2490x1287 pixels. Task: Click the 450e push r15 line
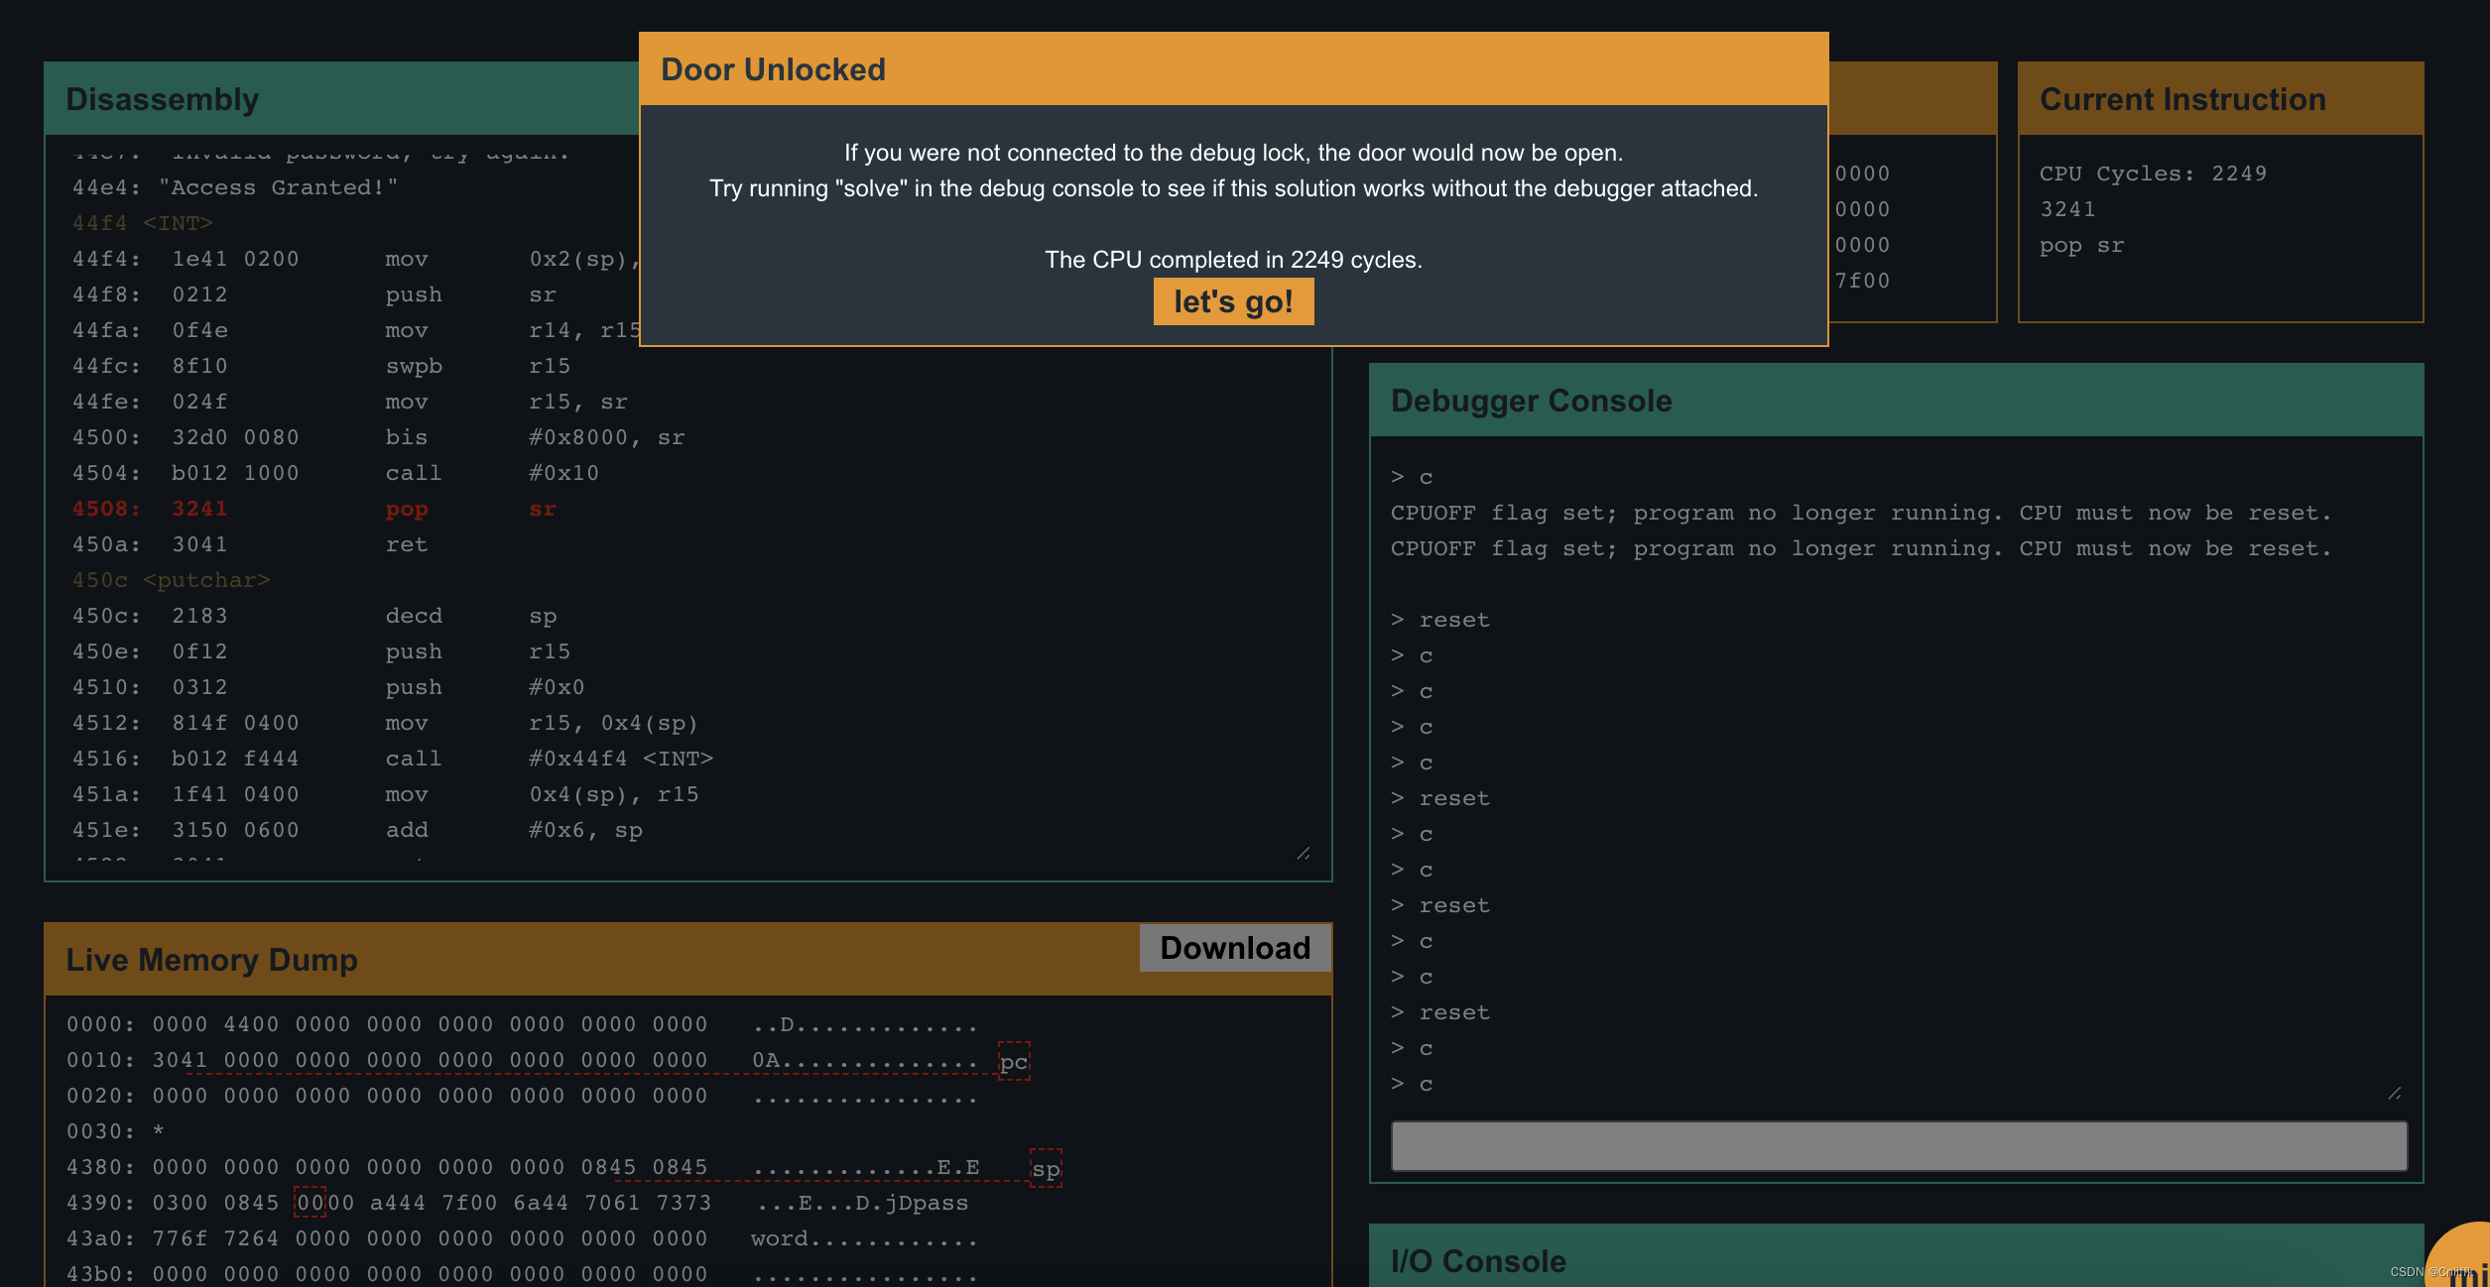[x=321, y=651]
